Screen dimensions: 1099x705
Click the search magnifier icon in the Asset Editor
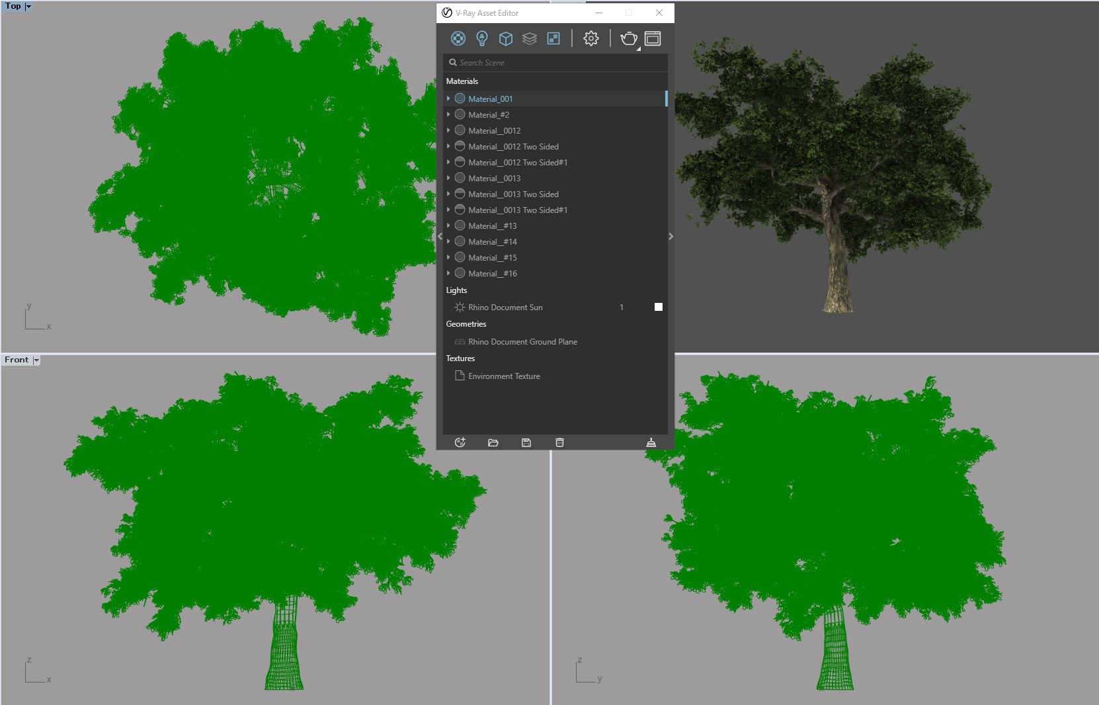click(x=453, y=62)
